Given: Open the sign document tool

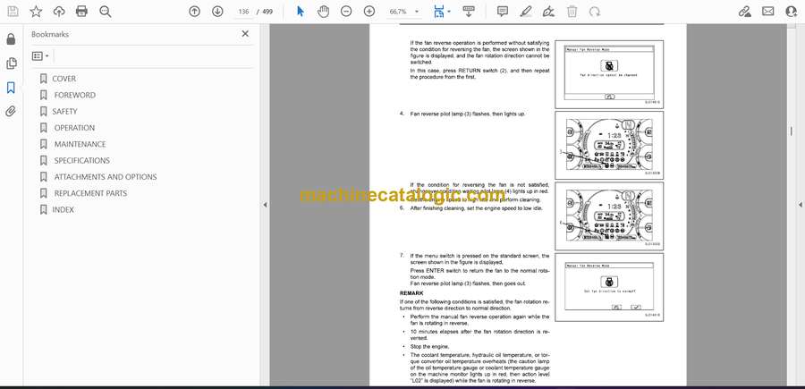Looking at the screenshot, I should coord(549,12).
